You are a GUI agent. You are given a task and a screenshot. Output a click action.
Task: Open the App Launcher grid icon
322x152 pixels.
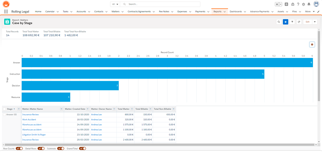pyautogui.click(x=6, y=12)
